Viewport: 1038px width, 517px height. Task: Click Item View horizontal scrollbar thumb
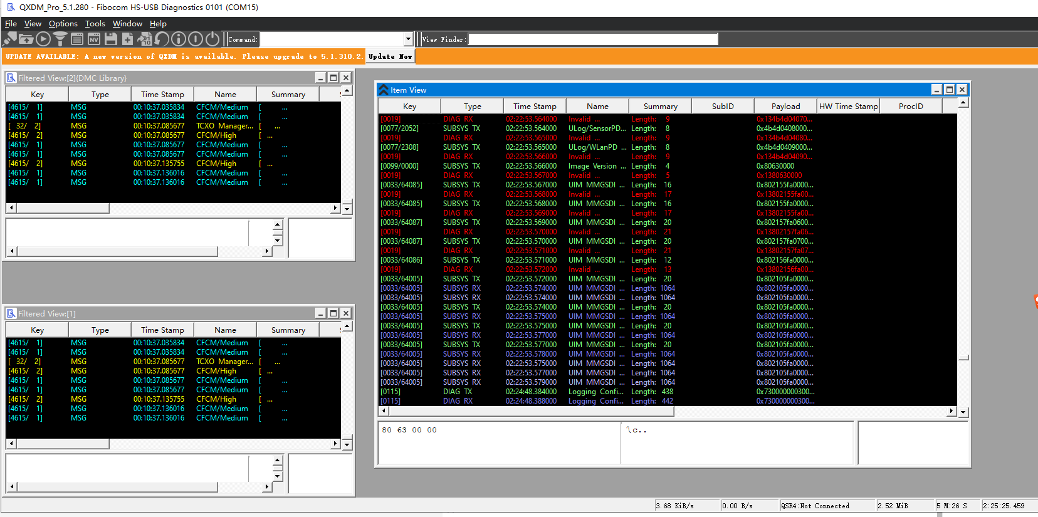click(532, 411)
